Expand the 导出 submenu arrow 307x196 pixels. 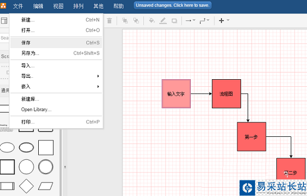tap(98, 76)
